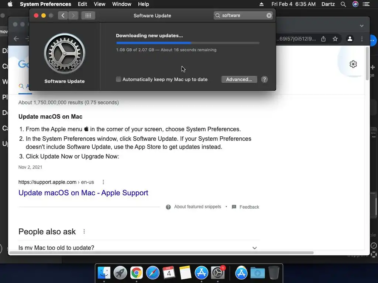Image resolution: width=378 pixels, height=283 pixels.
Task: Open People also ask options dots
Action: (84, 231)
